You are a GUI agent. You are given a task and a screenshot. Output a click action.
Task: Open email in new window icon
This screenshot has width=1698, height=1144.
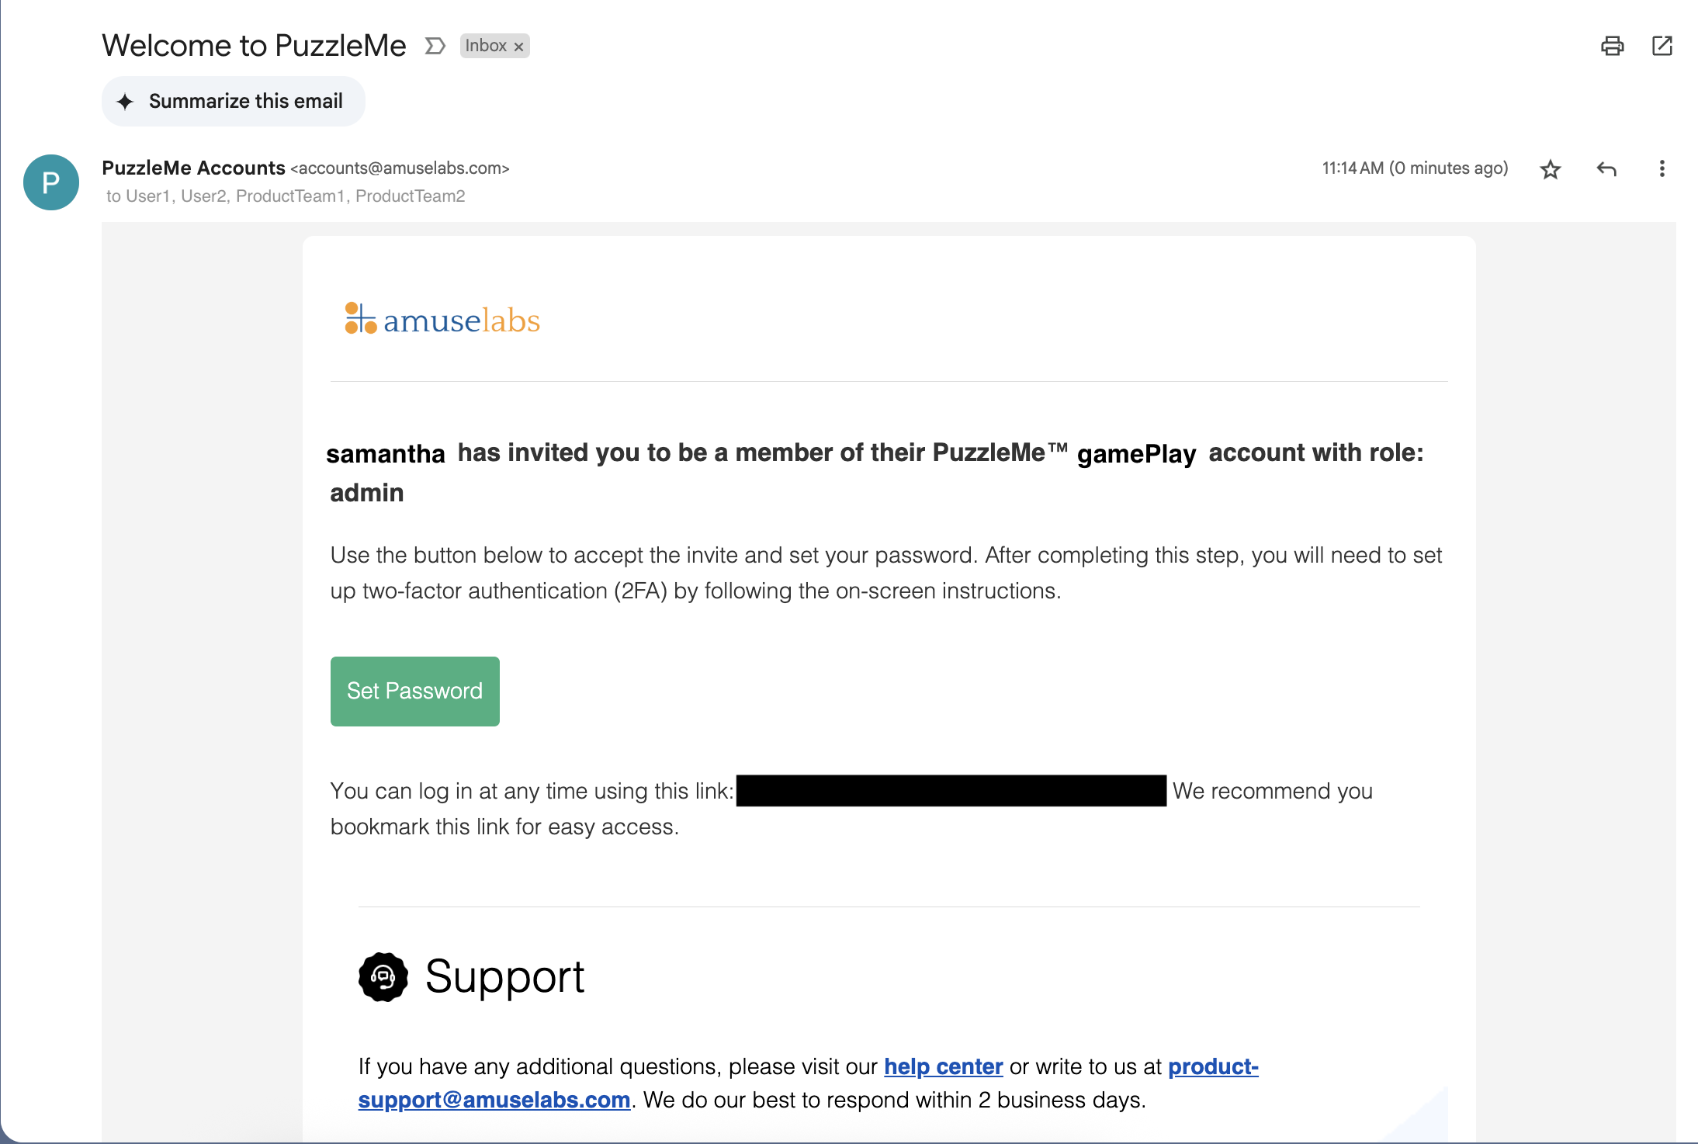click(x=1662, y=46)
